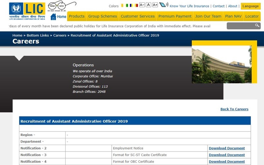Click the scrolling holiday notice text

[x=109, y=26]
